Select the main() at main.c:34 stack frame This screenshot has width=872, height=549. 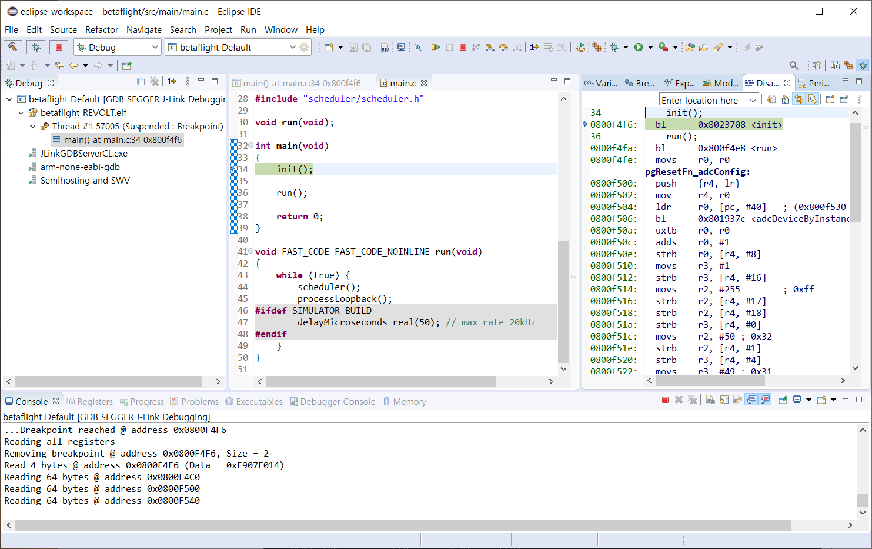[118, 140]
